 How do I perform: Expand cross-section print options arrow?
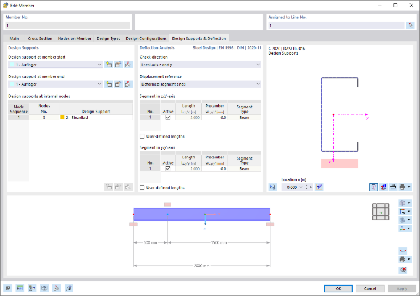click(x=409, y=187)
